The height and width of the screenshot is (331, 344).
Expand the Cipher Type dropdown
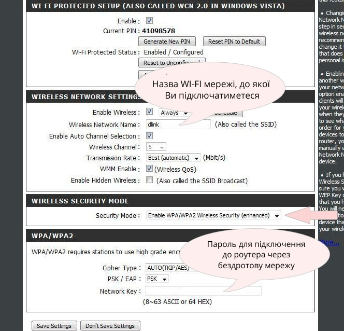pyautogui.click(x=167, y=268)
